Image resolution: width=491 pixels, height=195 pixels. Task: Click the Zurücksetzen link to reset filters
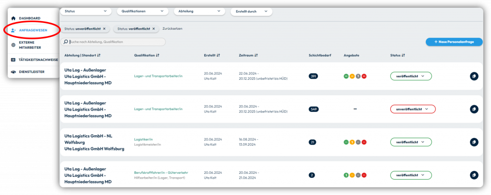(x=173, y=28)
